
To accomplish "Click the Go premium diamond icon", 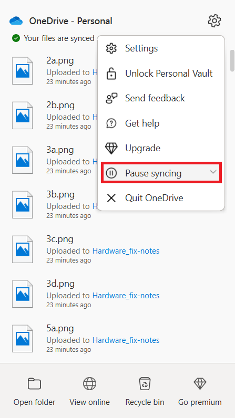I will click(x=200, y=384).
